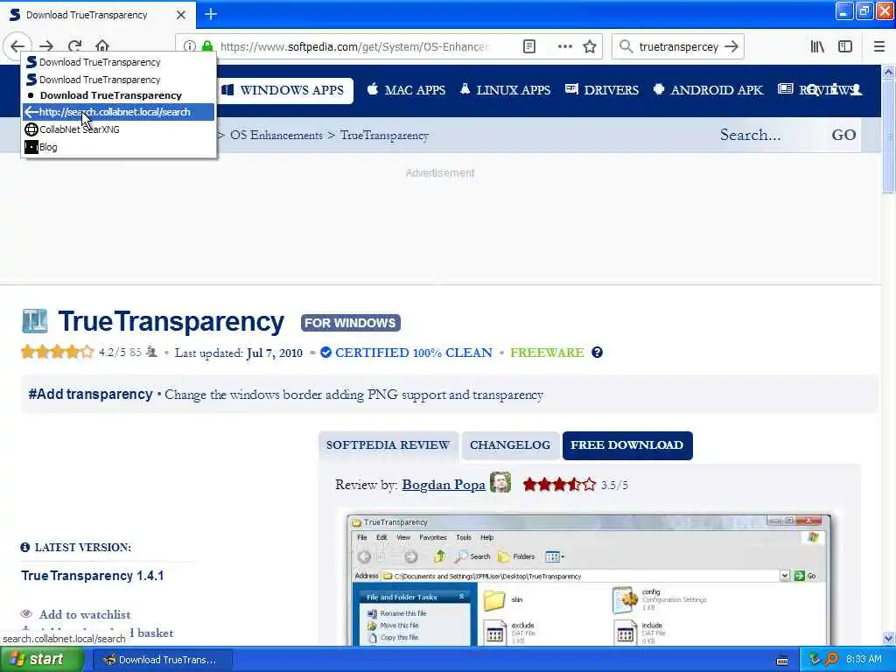This screenshot has width=896, height=672.
Task: Show site information icon in address bar
Action: (190, 46)
